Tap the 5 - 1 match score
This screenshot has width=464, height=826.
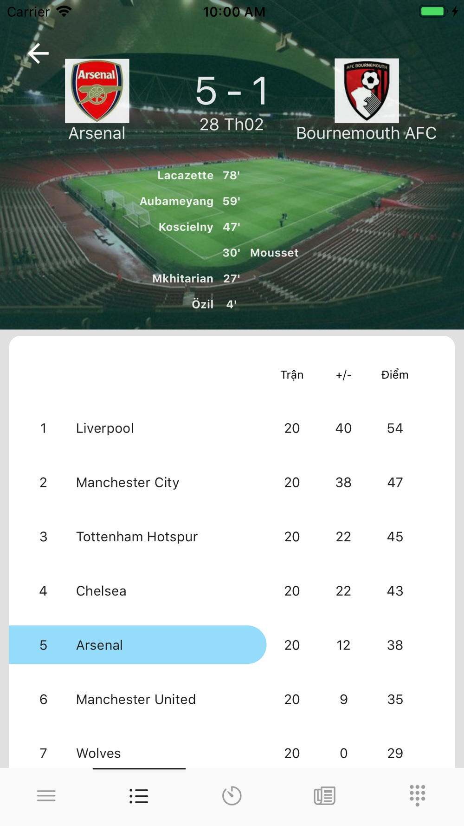[232, 91]
